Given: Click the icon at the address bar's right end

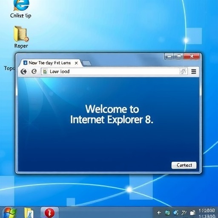Looking at the screenshot, I should 184,71.
